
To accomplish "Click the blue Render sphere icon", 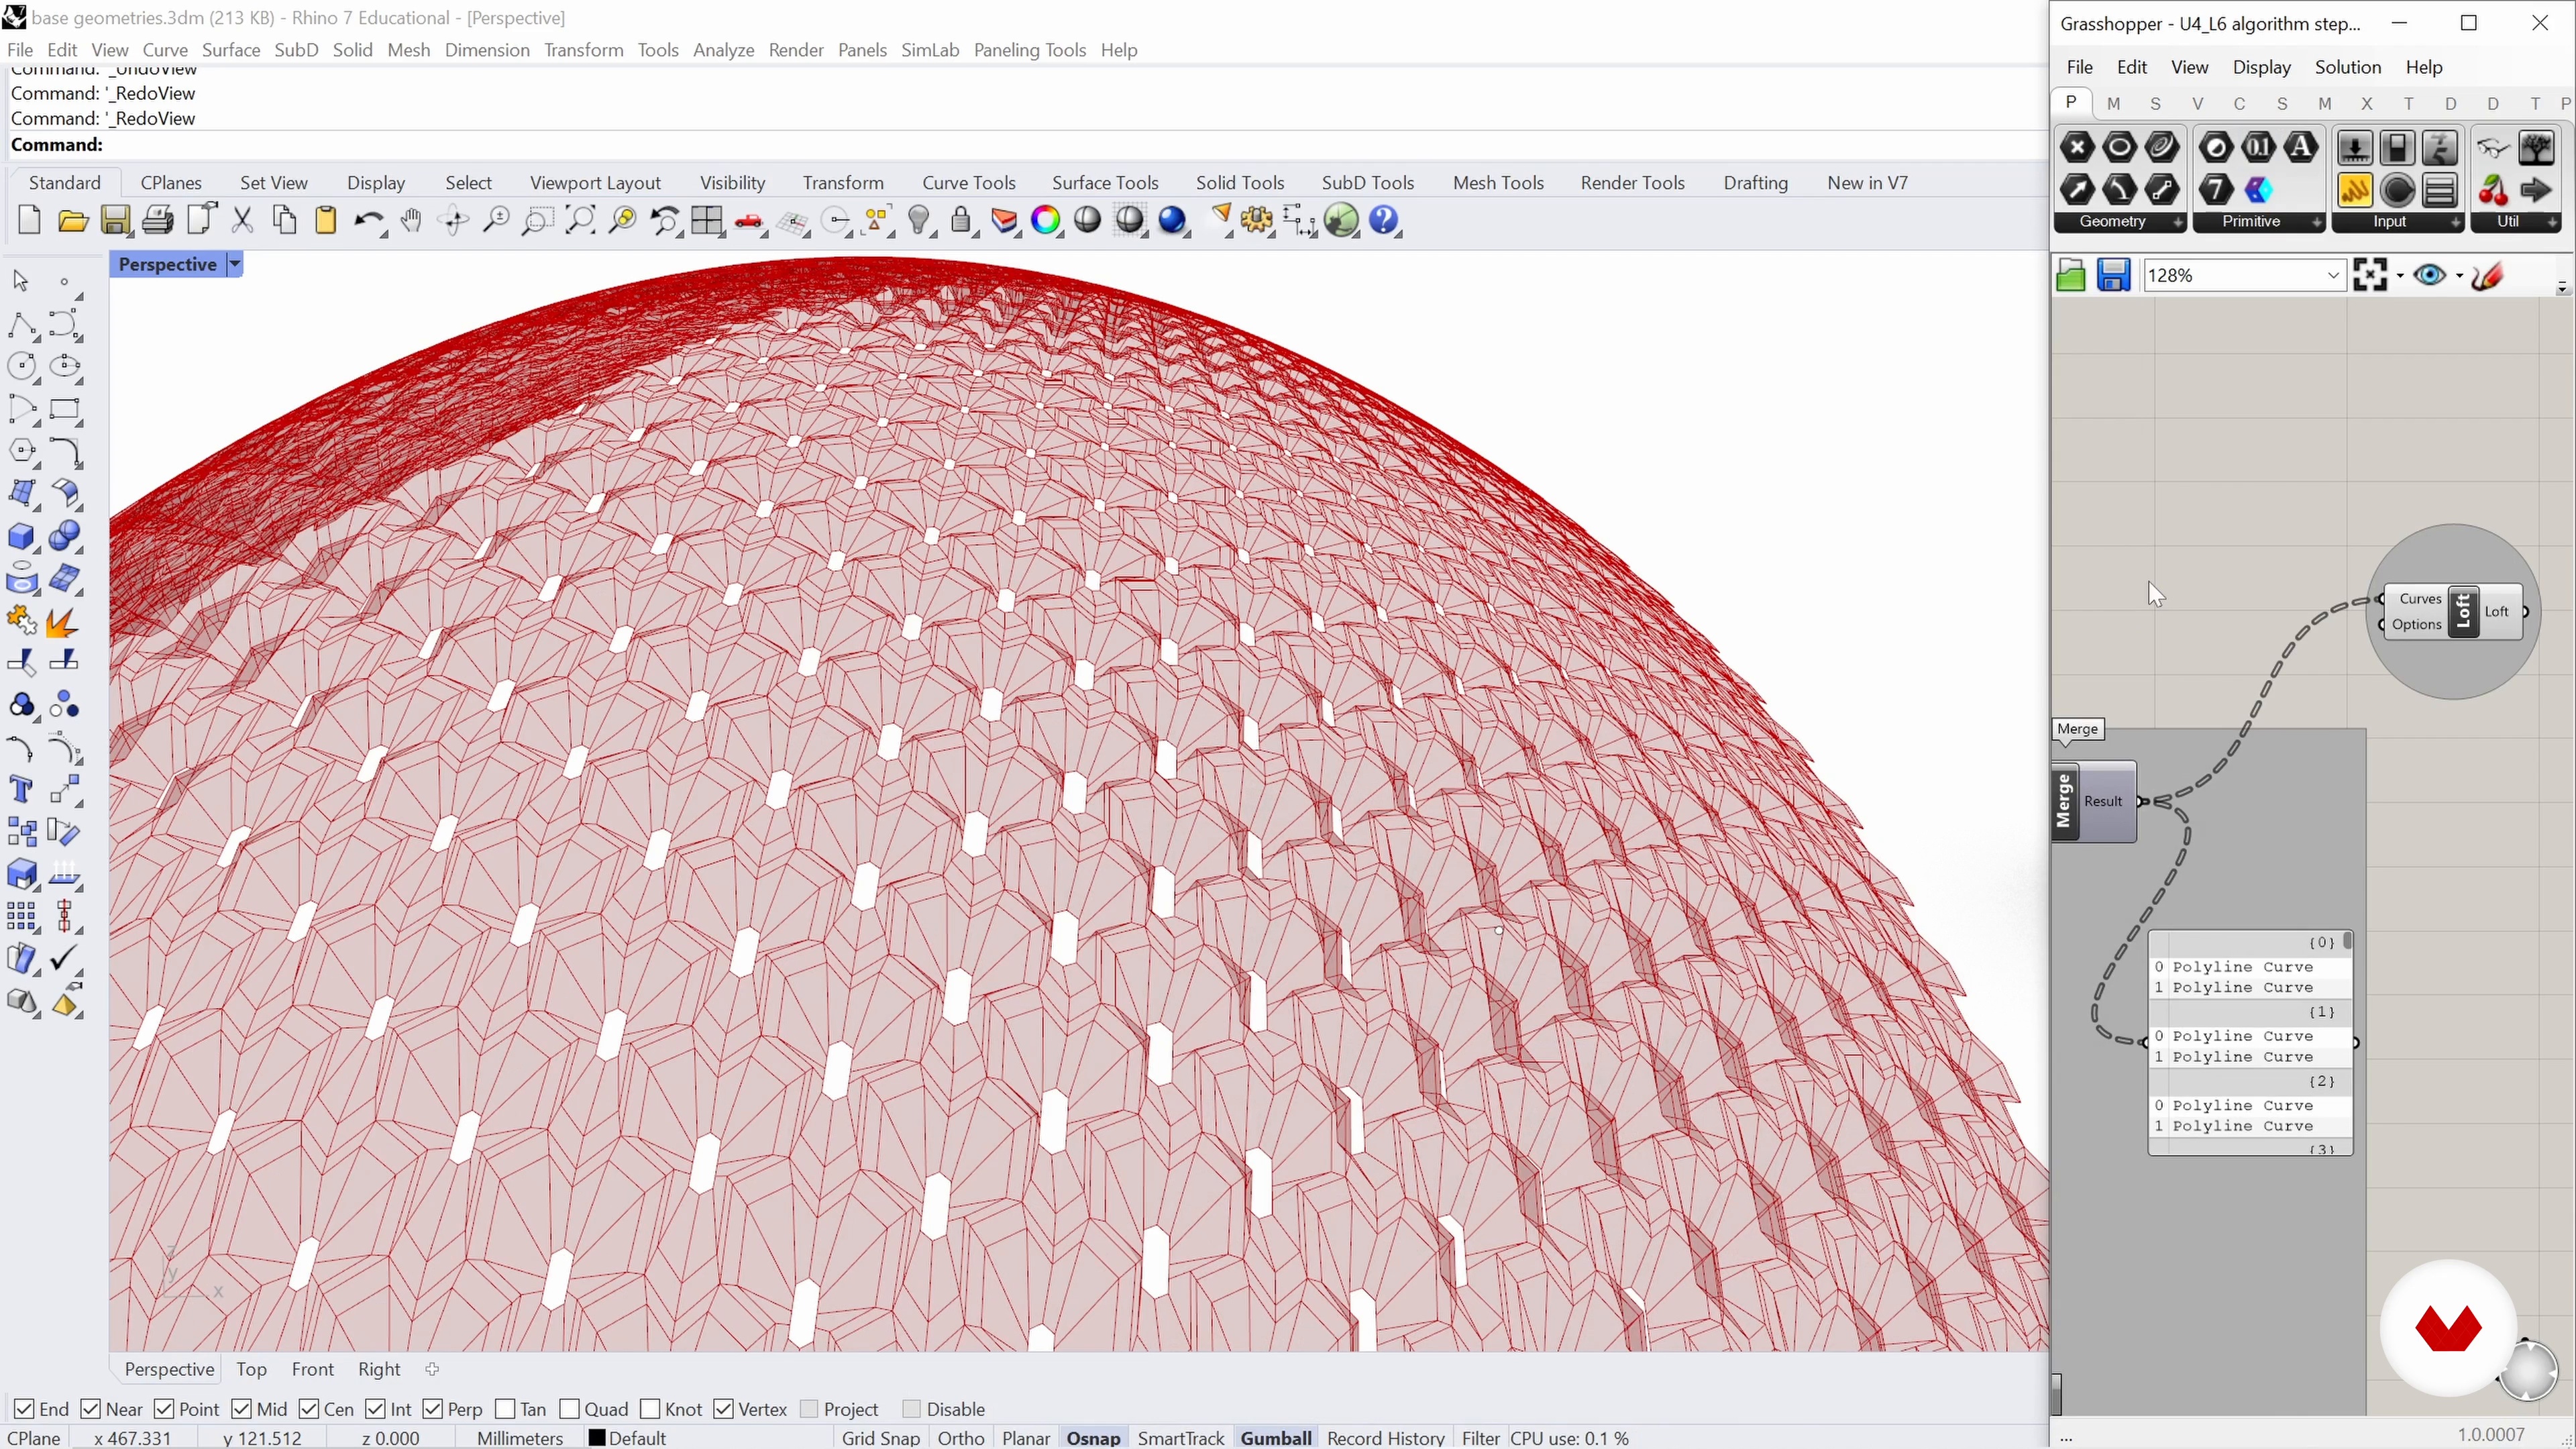I will [x=1172, y=220].
